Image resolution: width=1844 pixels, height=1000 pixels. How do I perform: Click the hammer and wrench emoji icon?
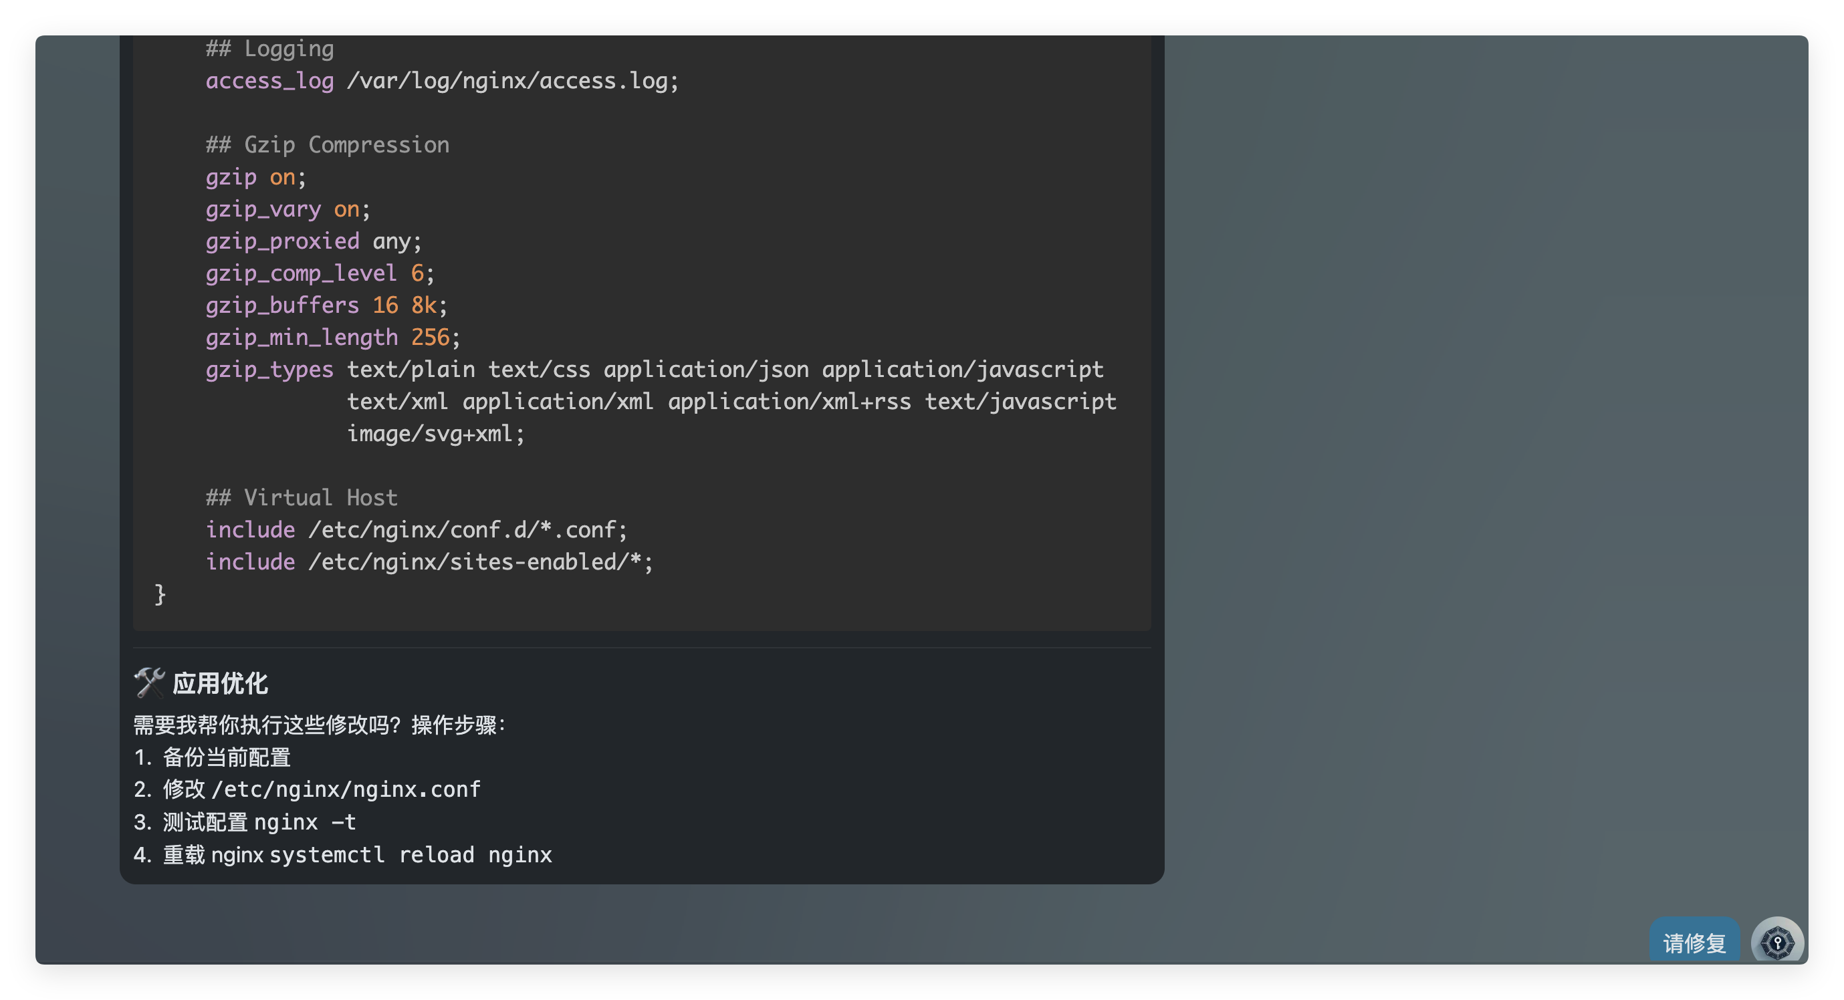coord(149,683)
